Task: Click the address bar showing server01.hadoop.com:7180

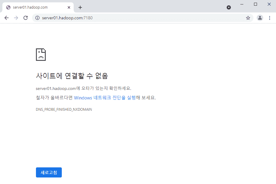Action: (143, 18)
